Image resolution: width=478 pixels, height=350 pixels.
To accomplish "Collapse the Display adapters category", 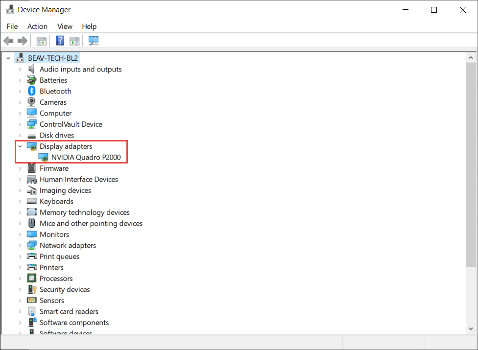I will coord(20,146).
